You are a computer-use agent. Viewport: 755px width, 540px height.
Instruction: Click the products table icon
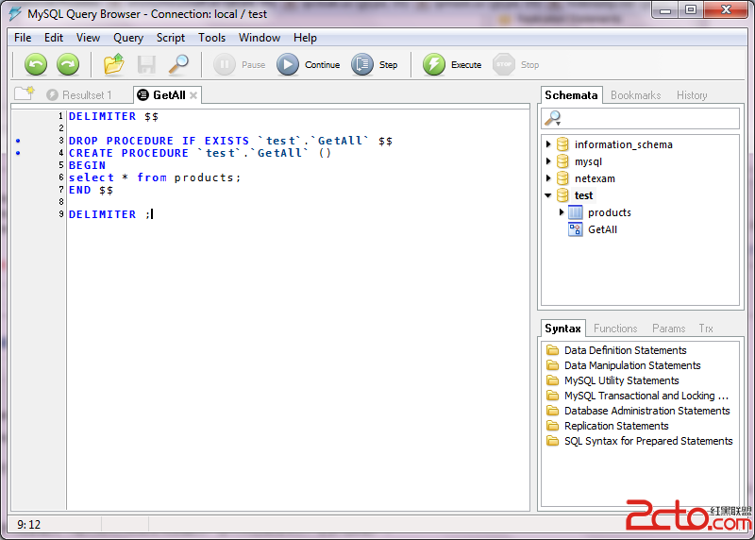click(576, 212)
